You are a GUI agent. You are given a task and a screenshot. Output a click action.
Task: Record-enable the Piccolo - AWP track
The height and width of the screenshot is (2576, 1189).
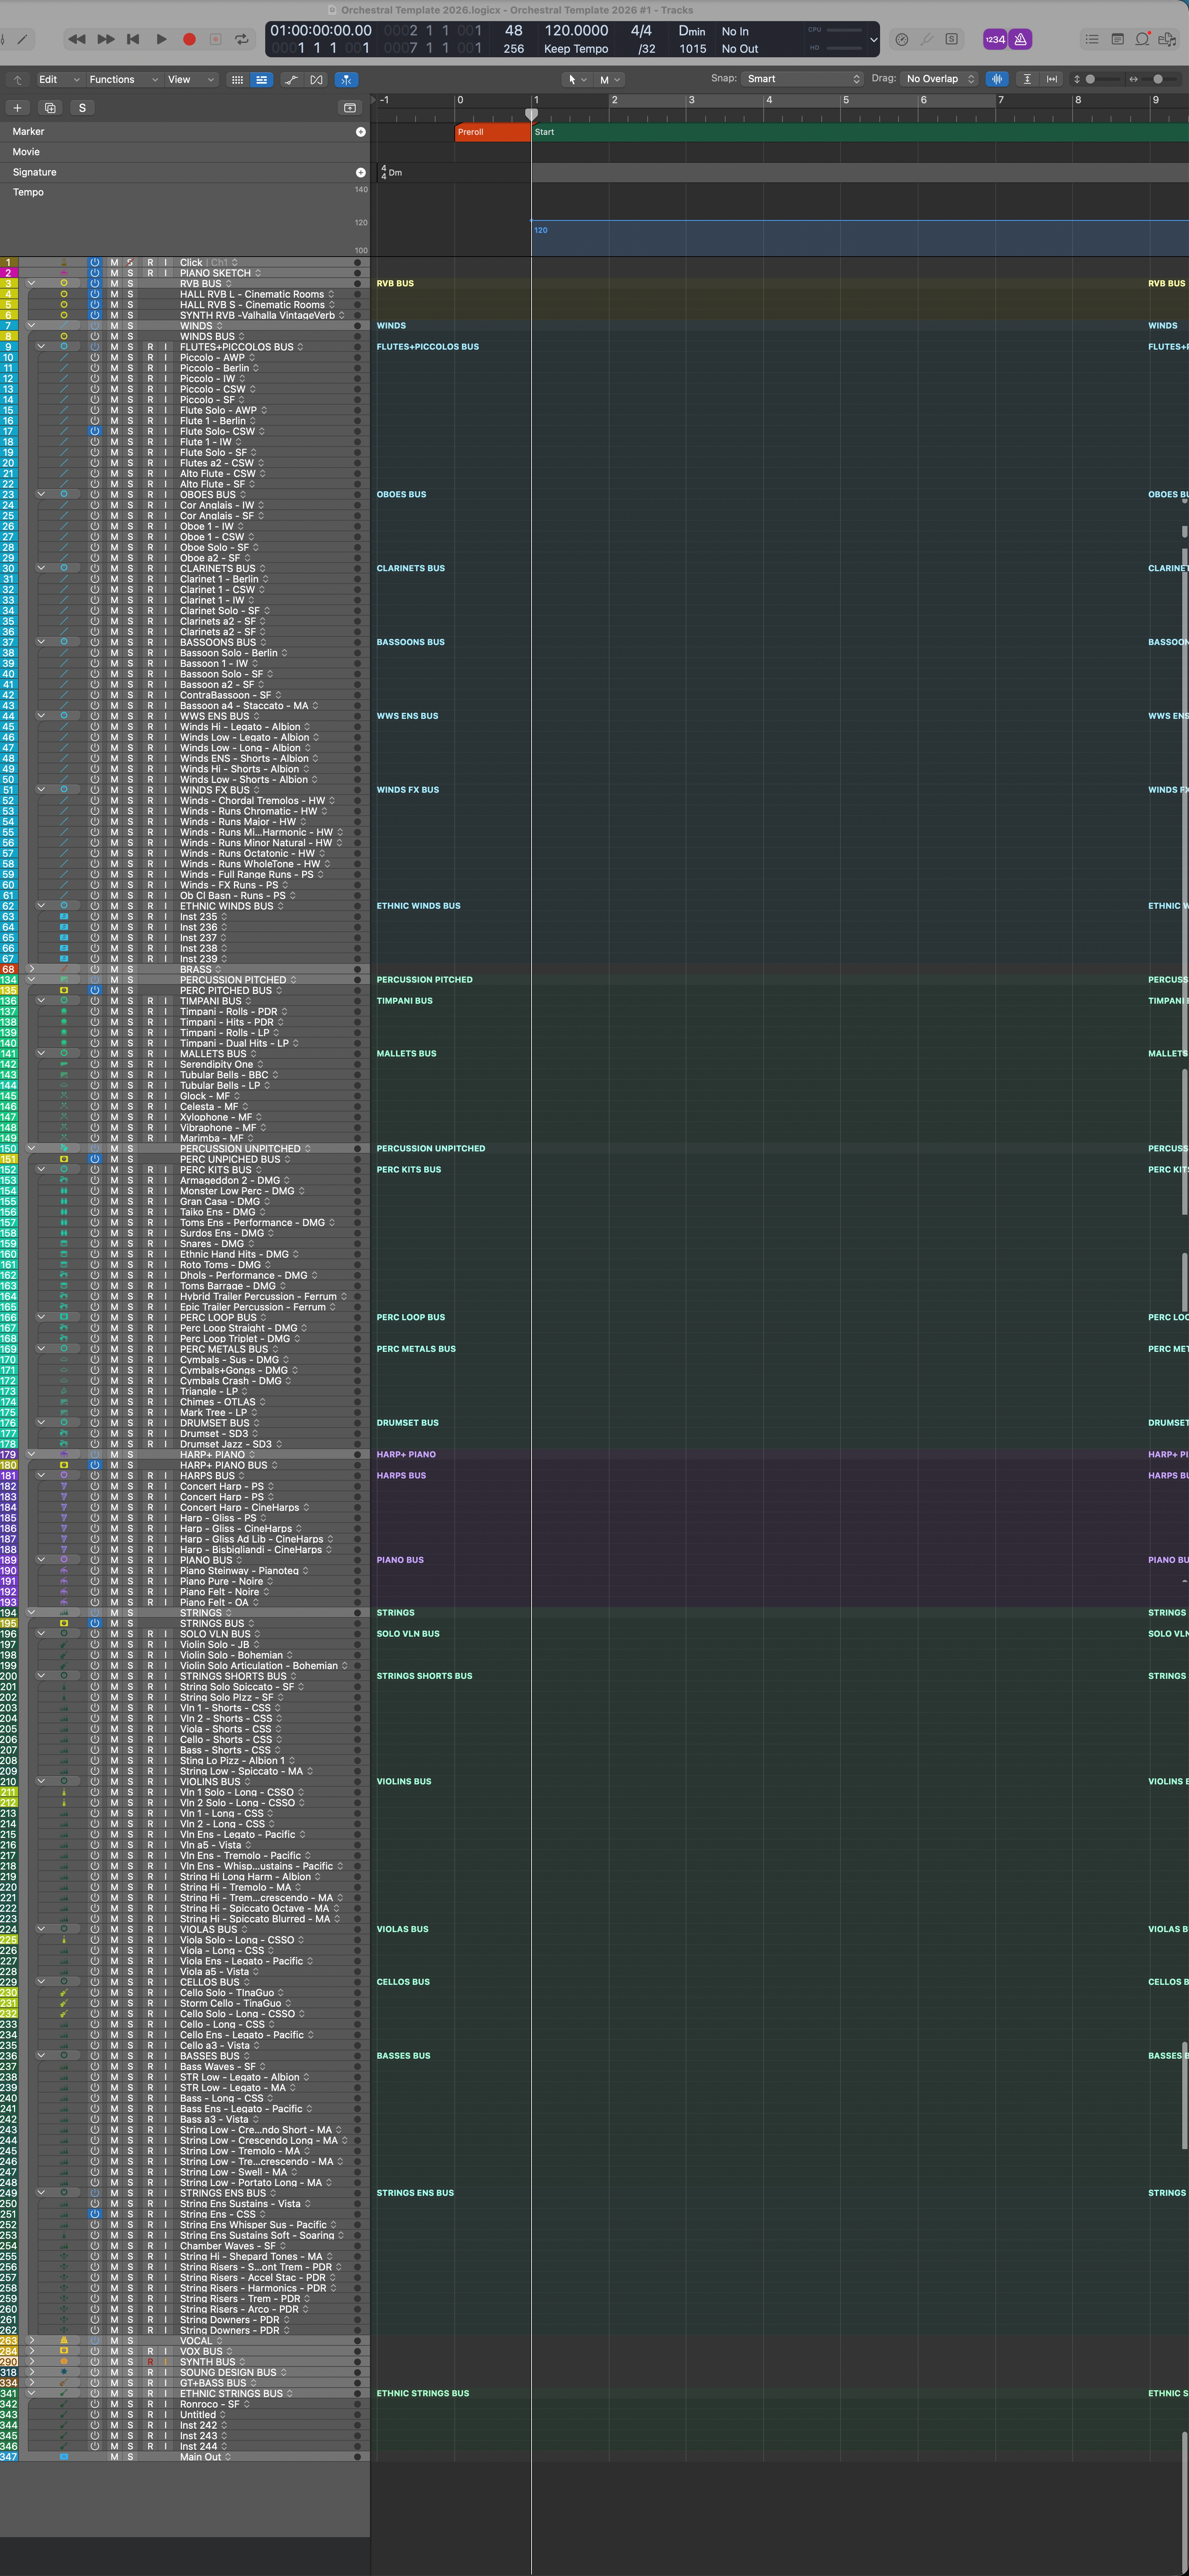[x=150, y=358]
